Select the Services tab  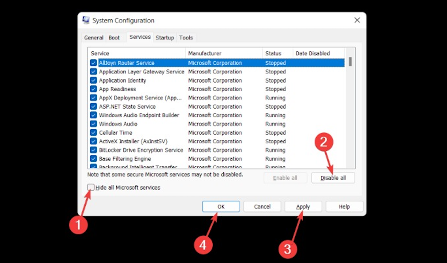tap(140, 37)
